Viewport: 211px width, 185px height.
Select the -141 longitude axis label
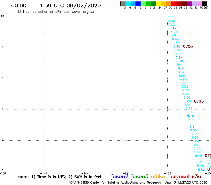click(126, 173)
